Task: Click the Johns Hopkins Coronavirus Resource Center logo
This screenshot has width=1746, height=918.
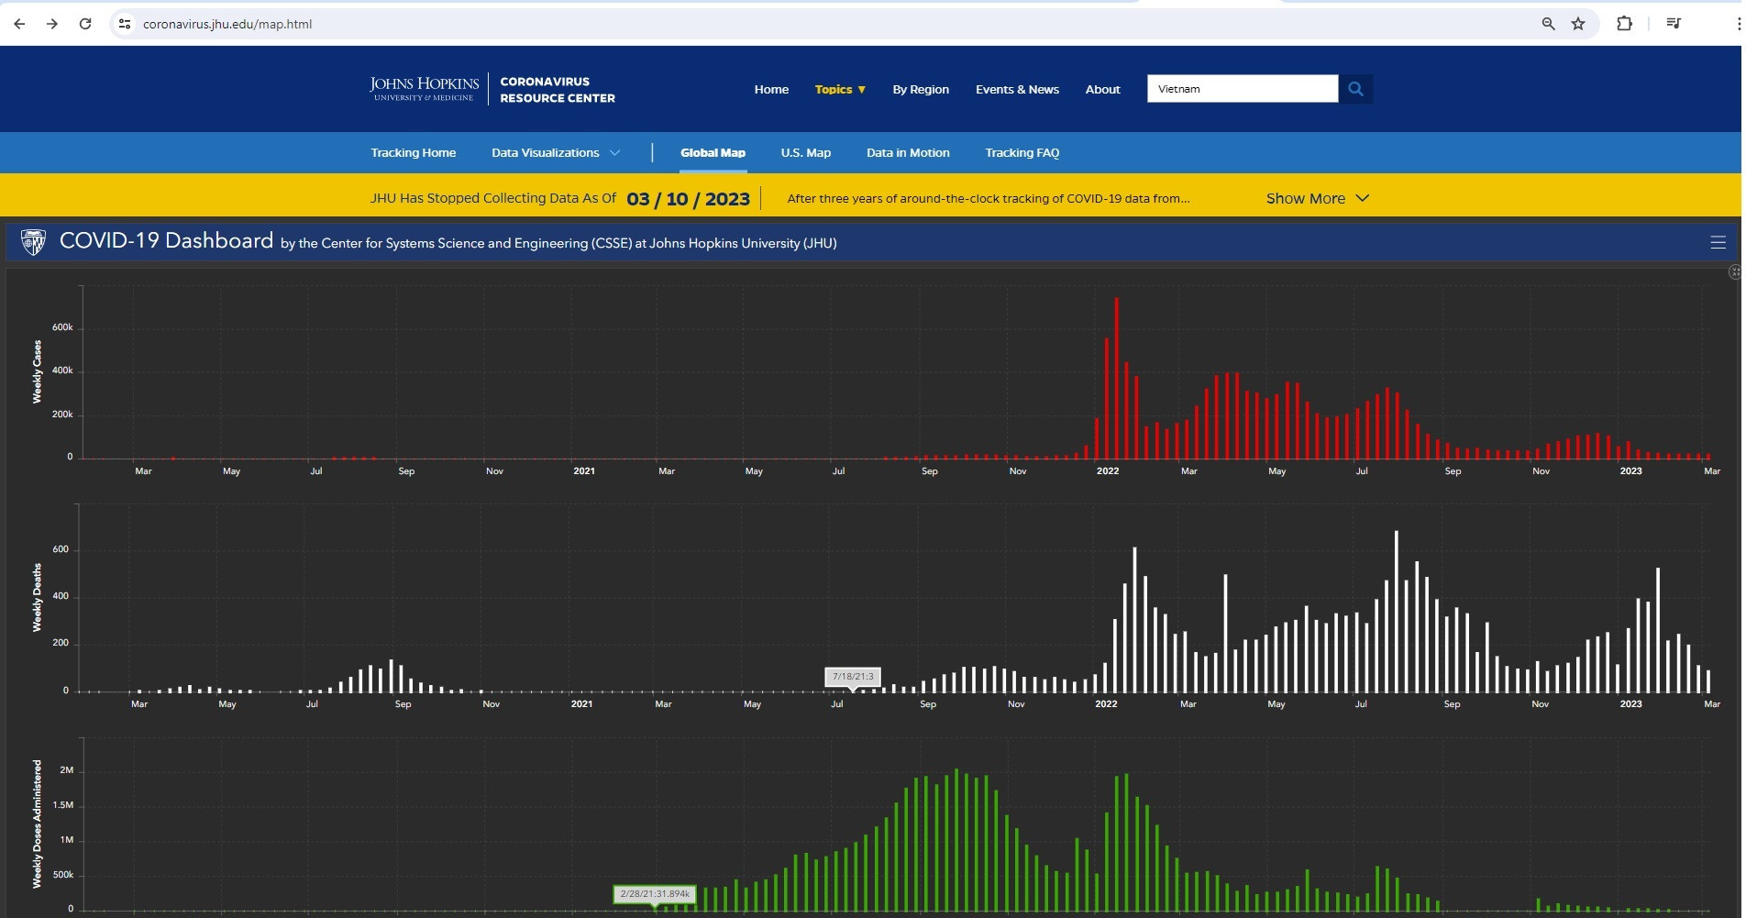Action: pyautogui.click(x=492, y=89)
